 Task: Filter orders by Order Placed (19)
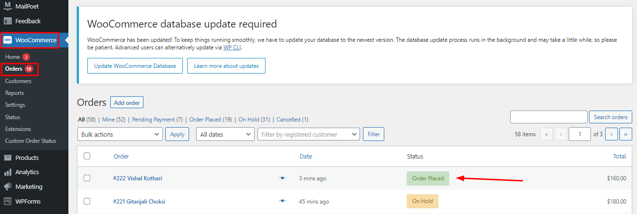pyautogui.click(x=210, y=120)
